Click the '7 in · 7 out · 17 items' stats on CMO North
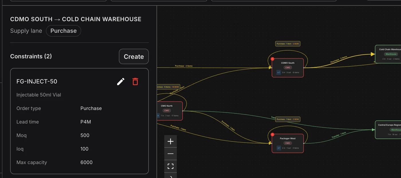Viewport: 401px width, 178px height. click(x=170, y=116)
